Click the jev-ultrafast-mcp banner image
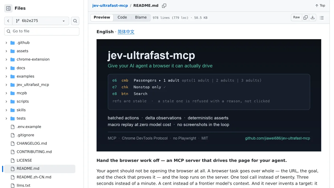Image resolution: width=334 pixels, height=188 pixels. point(209,95)
